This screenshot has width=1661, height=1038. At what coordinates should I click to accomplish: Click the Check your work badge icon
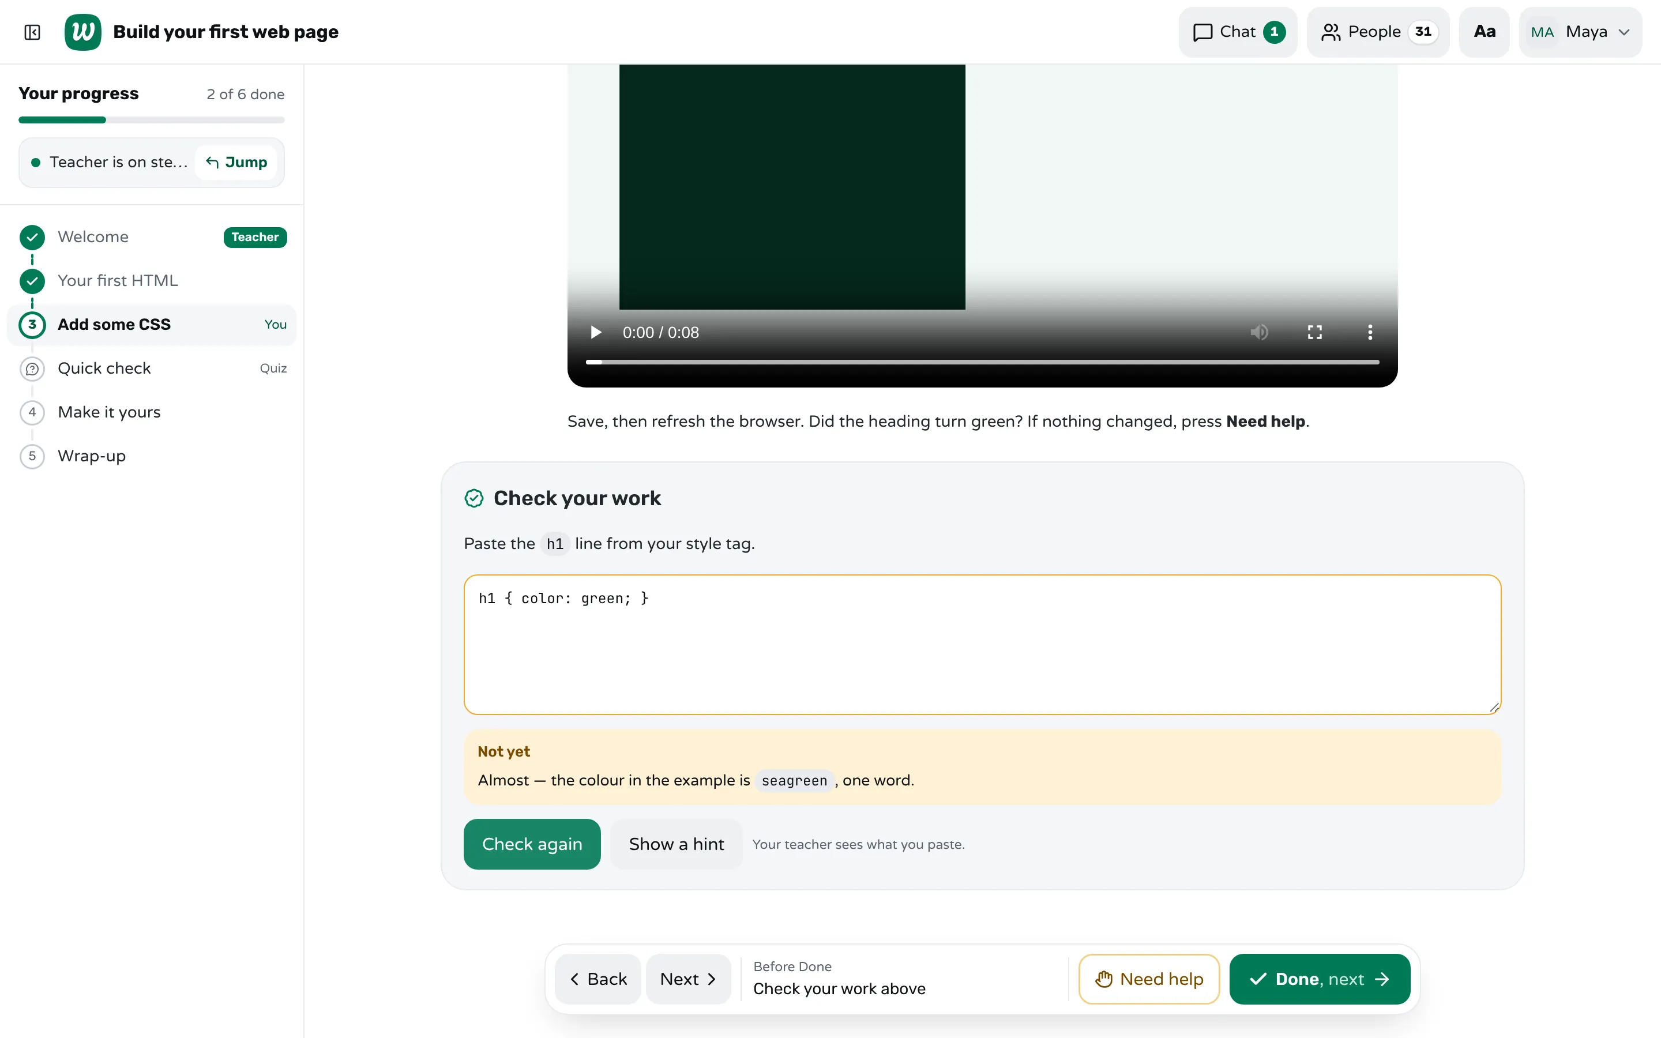tap(474, 498)
